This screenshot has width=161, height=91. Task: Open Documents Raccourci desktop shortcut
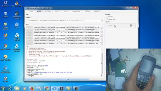(x=17, y=48)
